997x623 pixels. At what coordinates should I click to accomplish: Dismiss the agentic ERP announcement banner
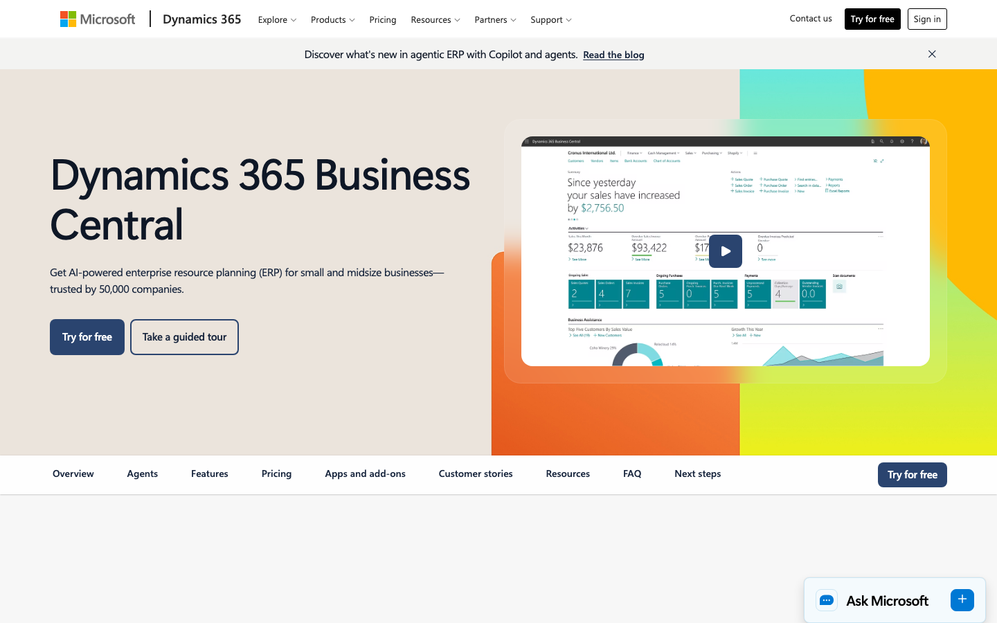[932, 54]
